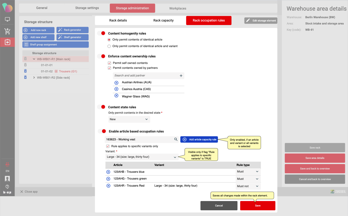Image resolution: width=348 pixels, height=216 pixels.
Task: Uncheck 'Rule applies to specific variants only'
Action: click(108, 146)
